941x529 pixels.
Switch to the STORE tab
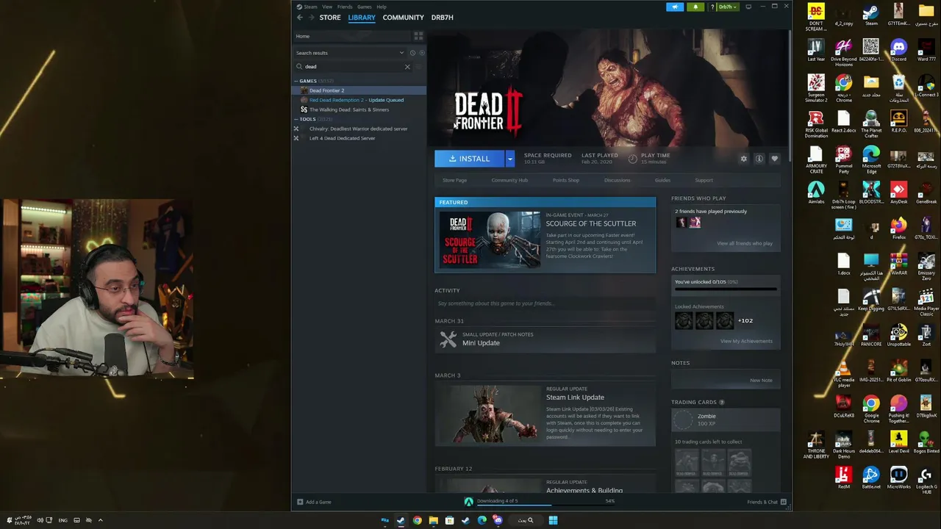pyautogui.click(x=330, y=18)
